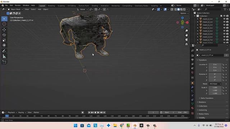Hide mesh_0_2.nr in viewport
230x129 pixels.
click(224, 25)
